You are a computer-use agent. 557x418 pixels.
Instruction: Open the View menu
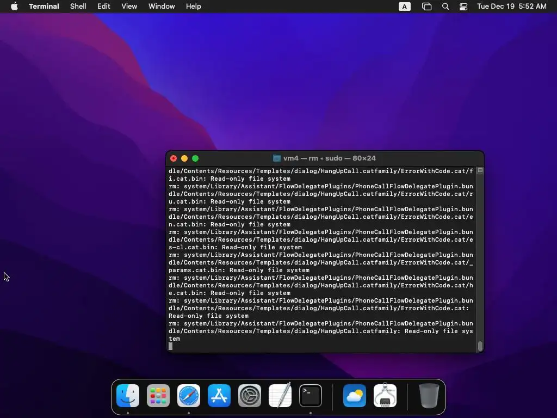point(129,7)
